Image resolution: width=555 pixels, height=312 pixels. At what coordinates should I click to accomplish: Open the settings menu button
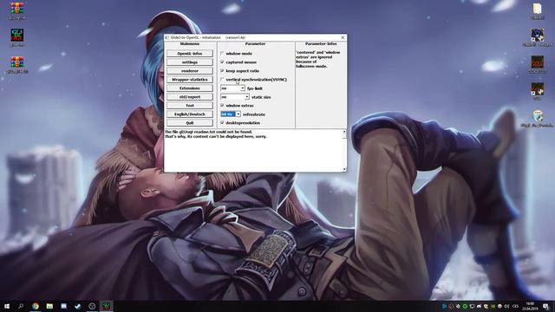[x=190, y=62]
